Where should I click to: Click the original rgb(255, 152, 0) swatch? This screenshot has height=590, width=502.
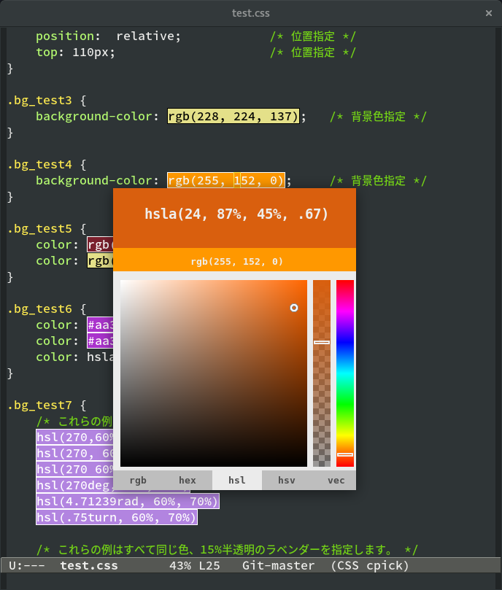tap(235, 260)
